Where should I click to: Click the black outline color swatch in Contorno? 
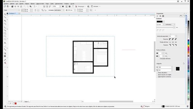click(160, 21)
